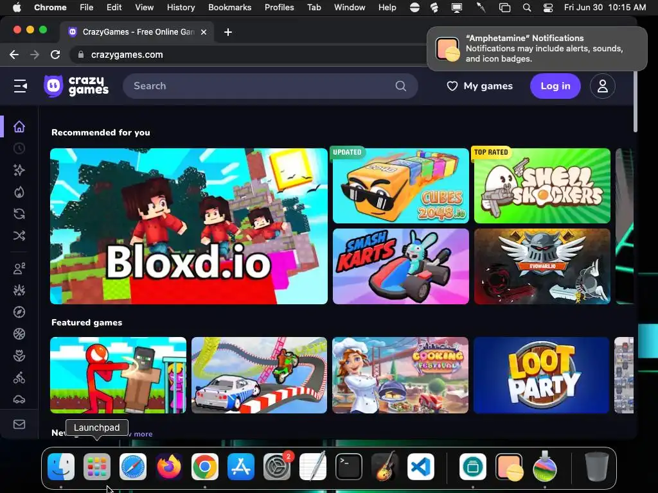Screen dimensions: 658x493
Task: Open the Bloxd.io game thumbnail
Action: point(189,226)
